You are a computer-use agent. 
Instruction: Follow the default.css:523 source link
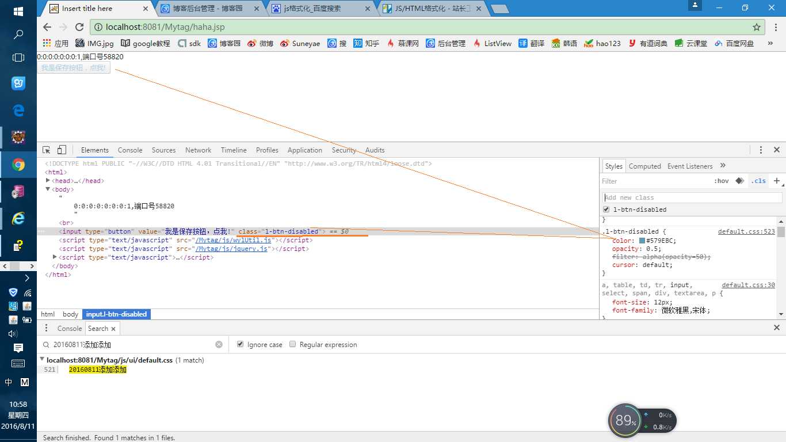(746, 231)
